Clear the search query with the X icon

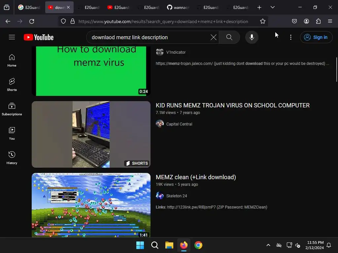[x=214, y=37]
